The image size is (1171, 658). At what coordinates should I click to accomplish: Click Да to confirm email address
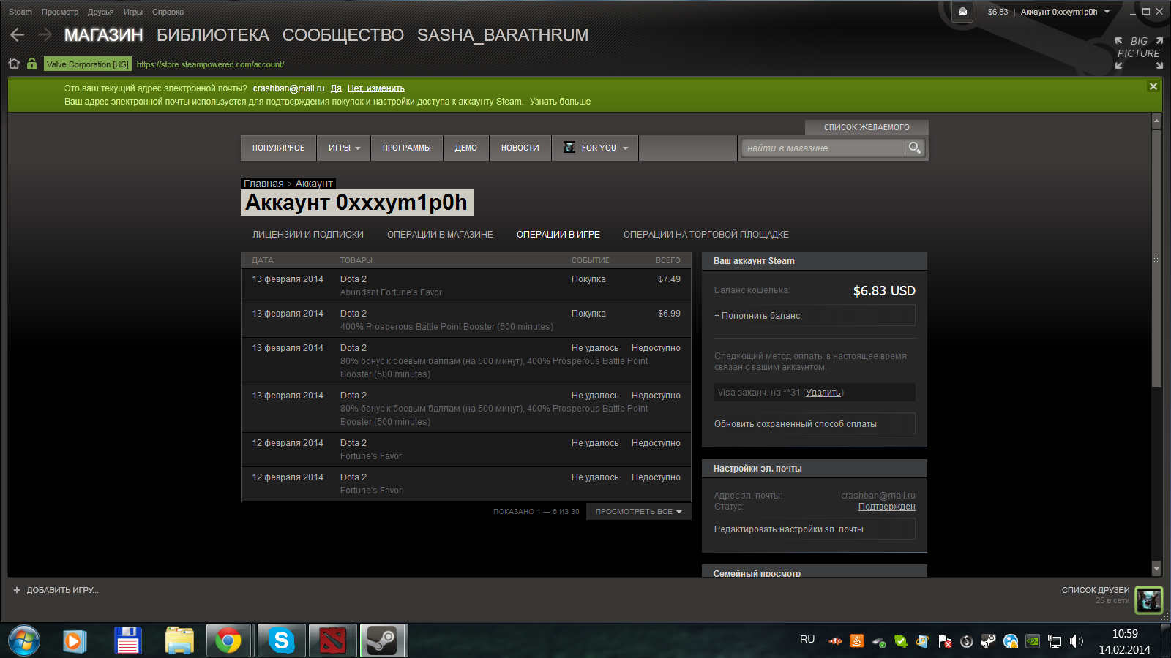336,88
